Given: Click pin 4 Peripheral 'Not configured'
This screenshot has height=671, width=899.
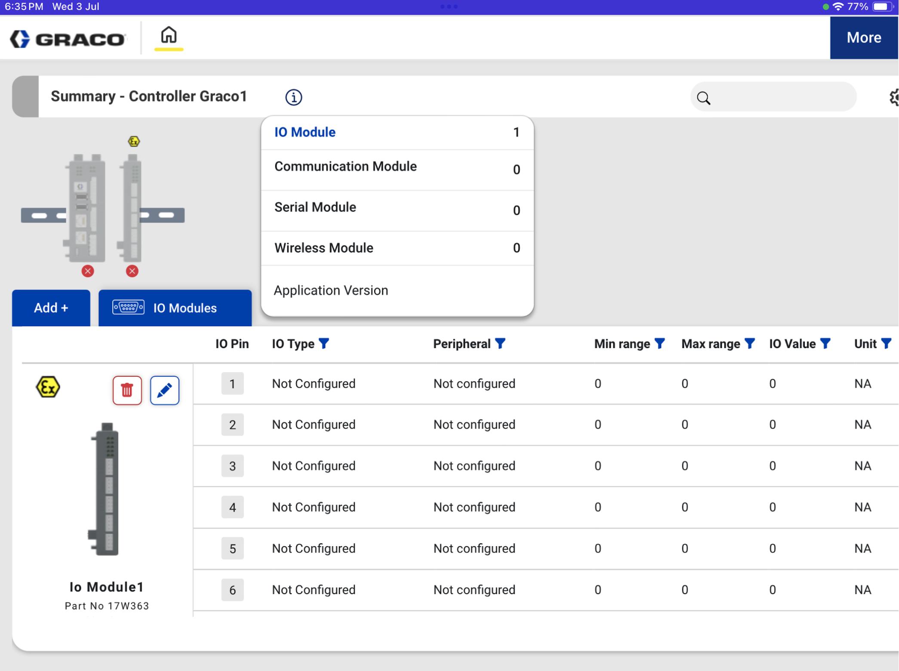Looking at the screenshot, I should (x=474, y=507).
